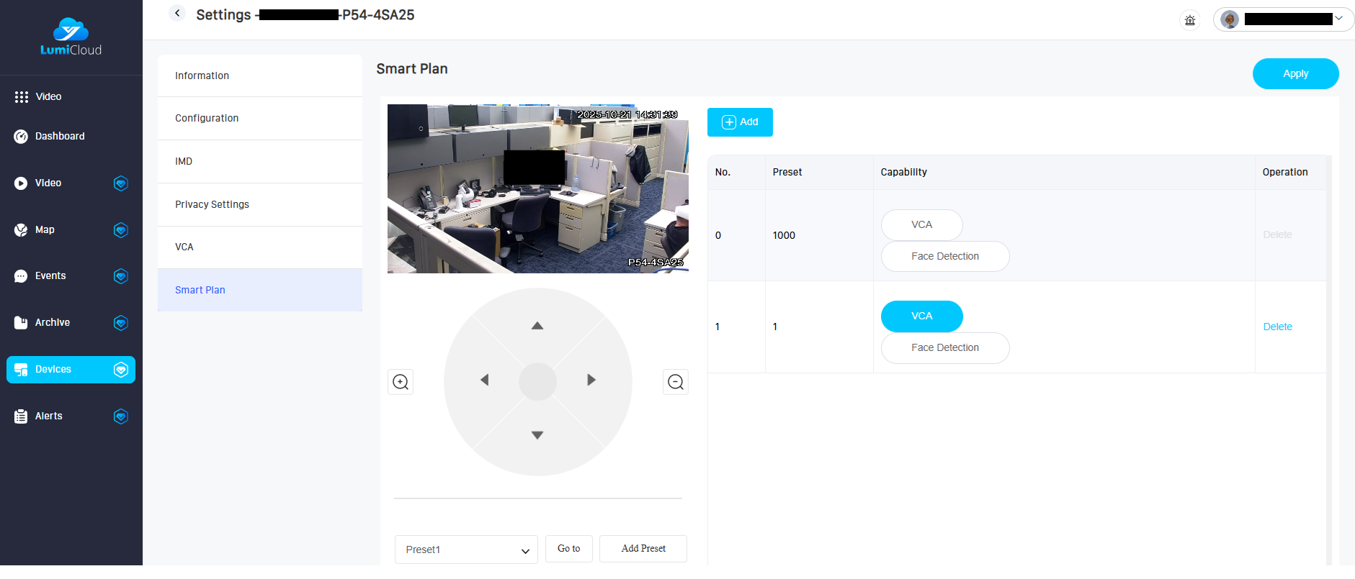Screen dimensions: 1355x579
Task: Click the Add smart plan button
Action: click(x=740, y=122)
